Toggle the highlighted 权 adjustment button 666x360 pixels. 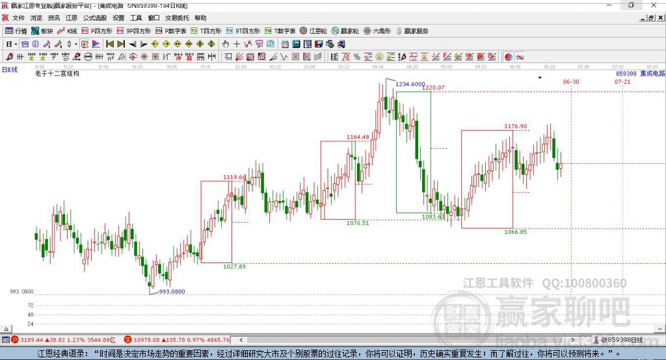tap(85, 44)
